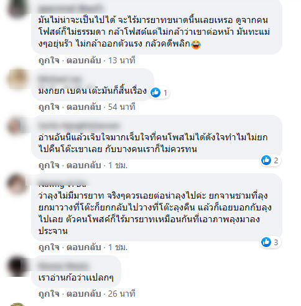Viewport: 301px width, 306px height.
Task: Open the avatar beside the เราอ่านก้อว่าแปลกๆ comment
Action: [17, 266]
